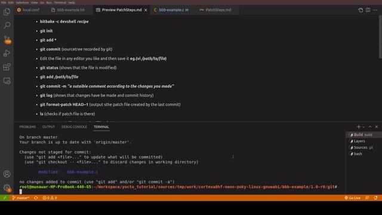Screen dimensions: 382x215
Task: Open the Accounts menu icon
Action: (x=7, y=174)
